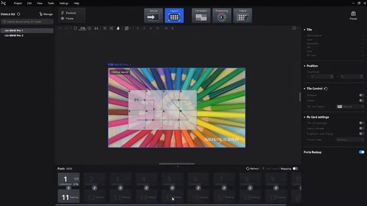Image resolution: width=367 pixels, height=206 pixels.
Task: Toggle the tile Blackout switch
Action: (361, 96)
